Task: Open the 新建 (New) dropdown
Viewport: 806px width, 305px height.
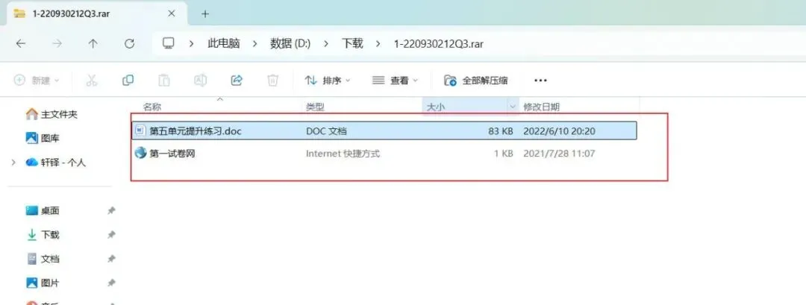Action: pyautogui.click(x=37, y=80)
